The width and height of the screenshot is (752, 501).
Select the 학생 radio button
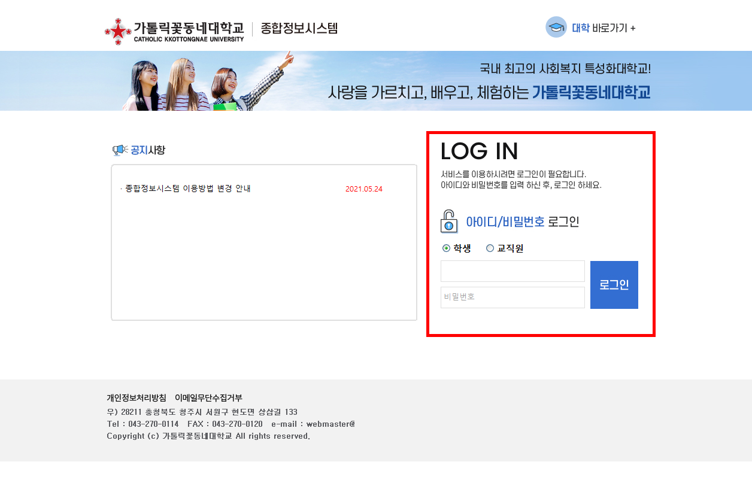446,248
